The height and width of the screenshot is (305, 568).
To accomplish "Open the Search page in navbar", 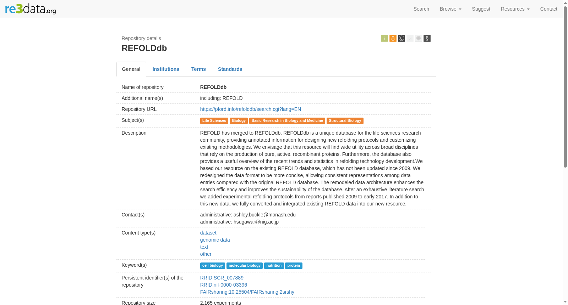I will (421, 9).
